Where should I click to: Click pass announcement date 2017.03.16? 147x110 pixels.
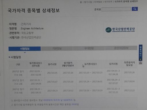[68, 73]
